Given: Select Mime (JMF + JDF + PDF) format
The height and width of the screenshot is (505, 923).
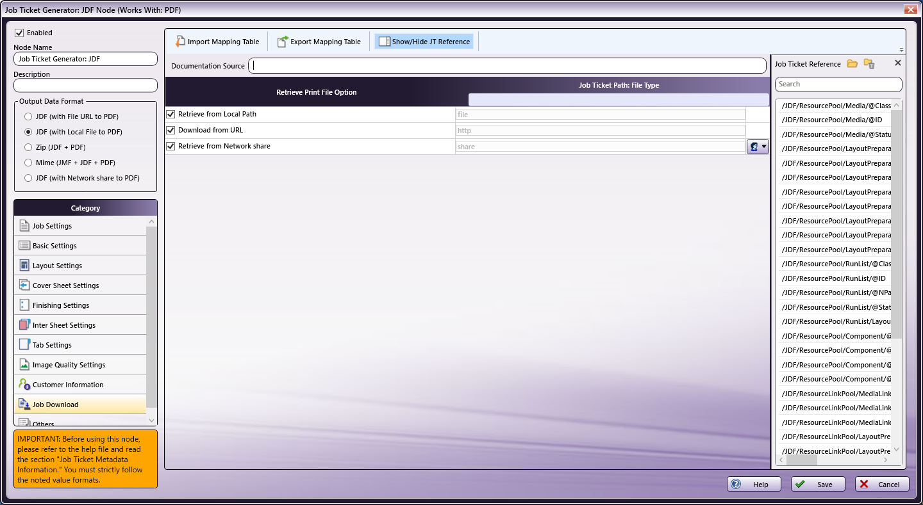Looking at the screenshot, I should coord(28,163).
